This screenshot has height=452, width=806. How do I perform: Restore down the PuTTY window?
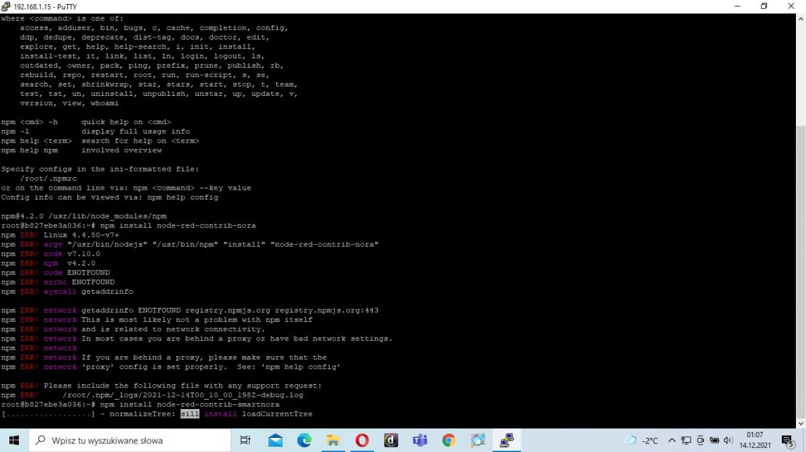[764, 6]
